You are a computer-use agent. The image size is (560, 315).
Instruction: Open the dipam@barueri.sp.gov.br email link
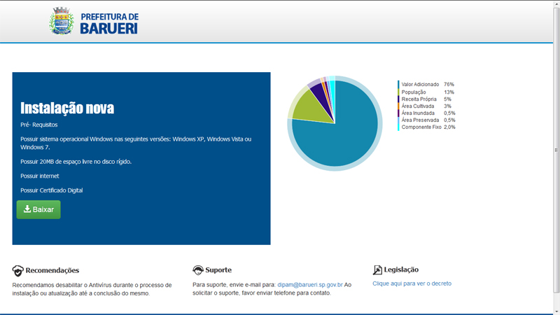point(310,285)
